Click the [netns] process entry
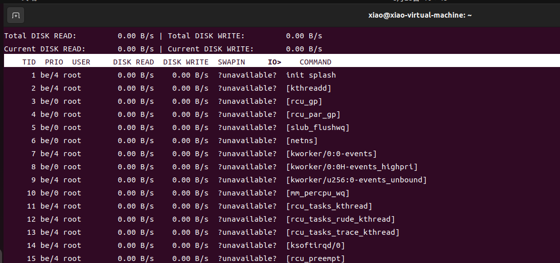This screenshot has height=263, width=560. 302,141
